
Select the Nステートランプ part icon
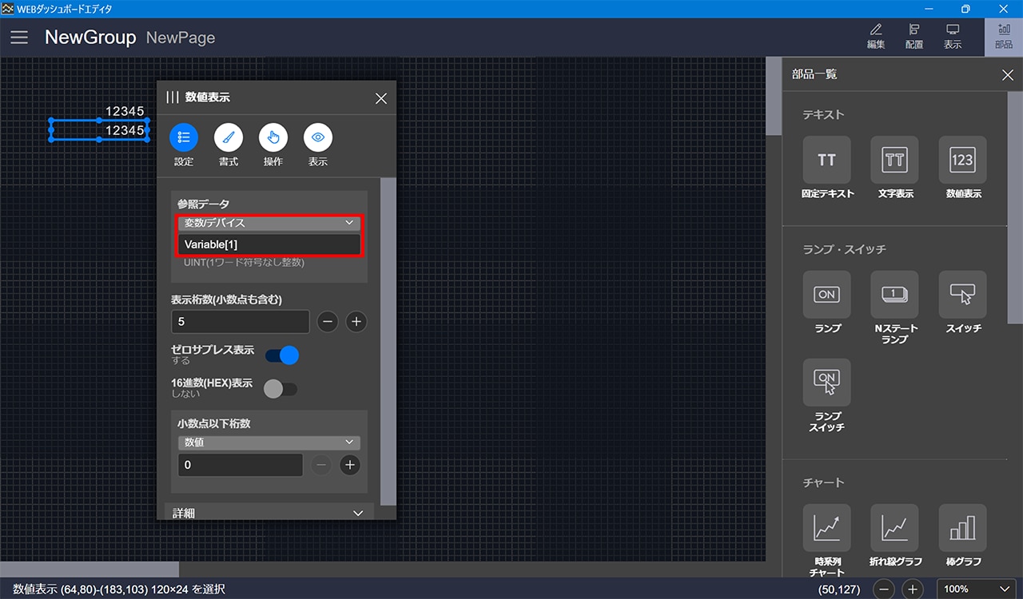point(894,295)
